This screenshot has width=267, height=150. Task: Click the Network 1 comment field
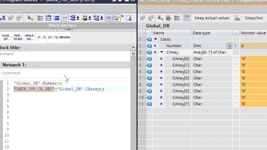point(65,73)
